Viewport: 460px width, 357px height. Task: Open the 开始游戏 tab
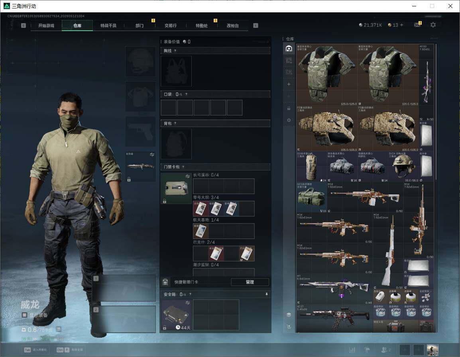coord(46,25)
